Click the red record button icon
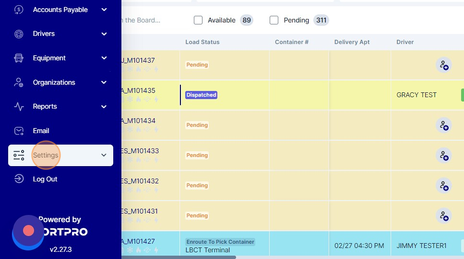Image resolution: width=464 pixels, height=259 pixels. (28, 231)
